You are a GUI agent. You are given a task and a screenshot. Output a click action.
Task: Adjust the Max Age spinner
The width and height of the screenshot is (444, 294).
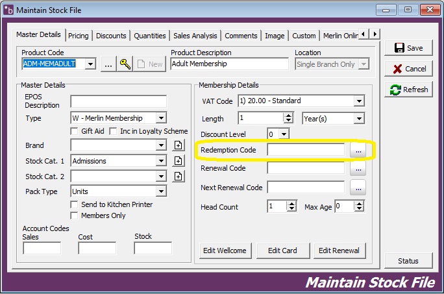click(359, 206)
